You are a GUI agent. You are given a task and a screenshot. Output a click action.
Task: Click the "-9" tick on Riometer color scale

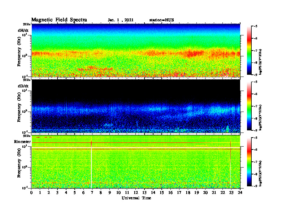pyautogui.click(x=256, y=186)
